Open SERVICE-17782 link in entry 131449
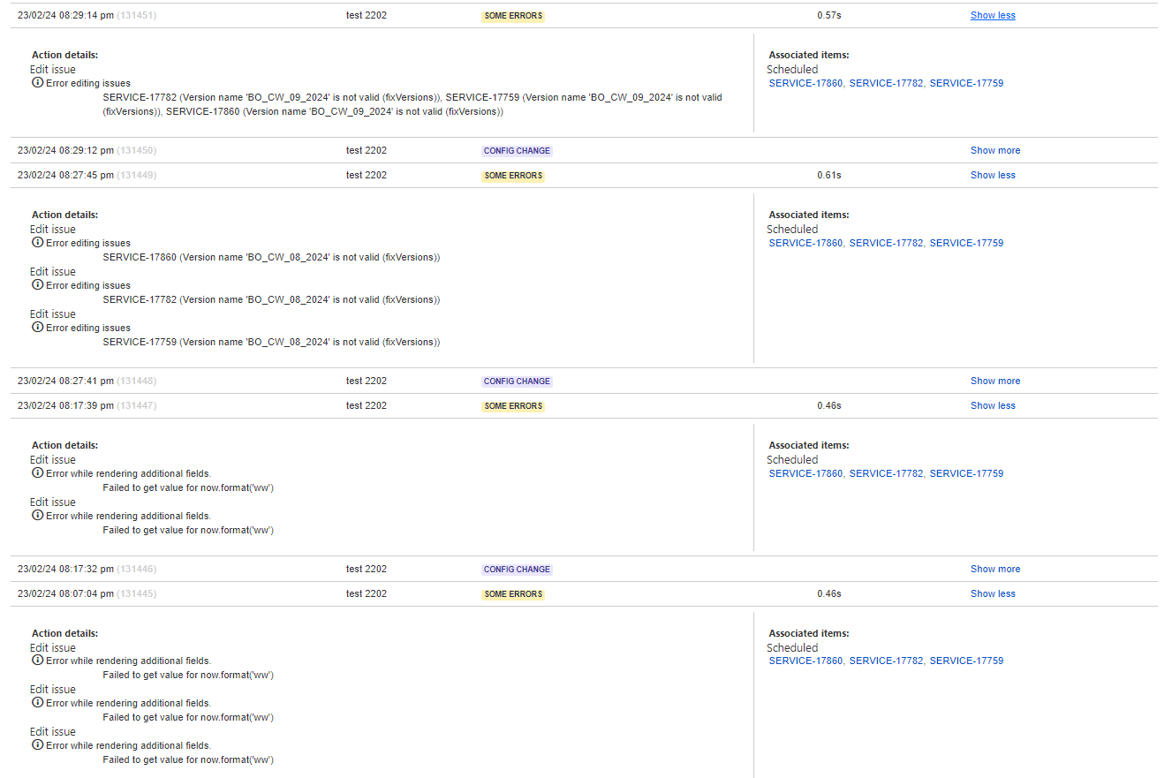Screen dimensions: 1172x778 [886, 244]
